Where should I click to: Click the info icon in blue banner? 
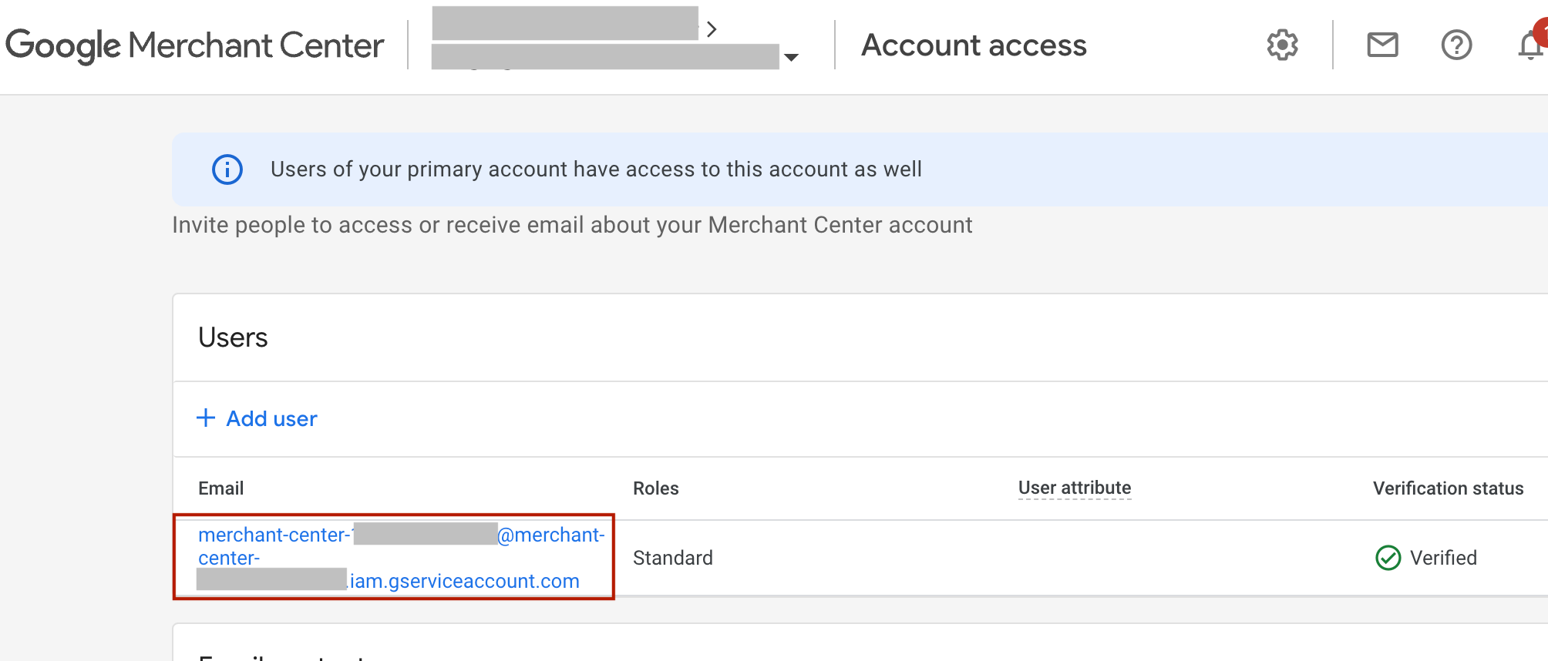227,169
